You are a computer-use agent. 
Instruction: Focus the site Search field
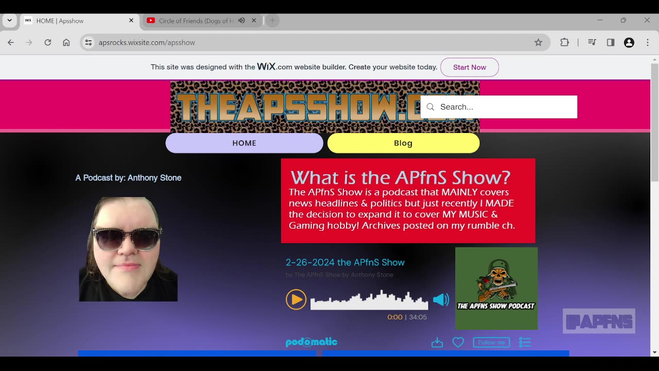click(x=499, y=107)
